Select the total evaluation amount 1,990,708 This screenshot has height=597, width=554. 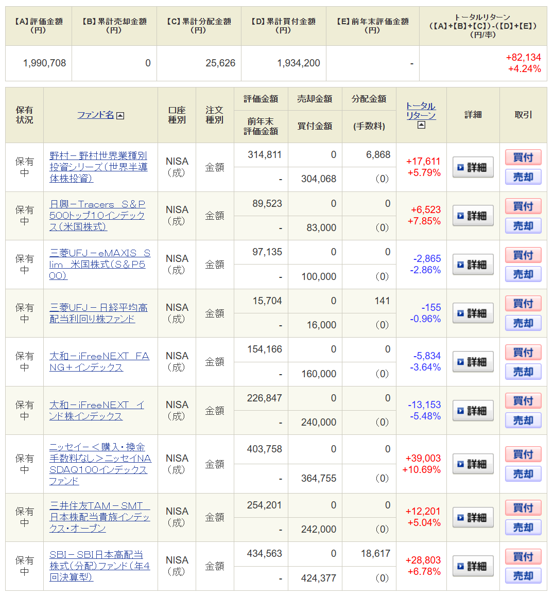click(45, 63)
